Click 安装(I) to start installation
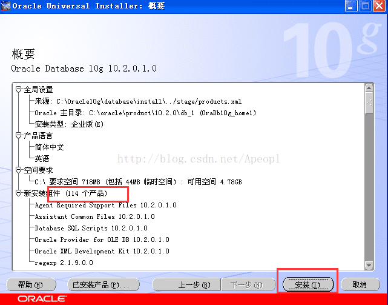388x305 pixels. tap(308, 284)
